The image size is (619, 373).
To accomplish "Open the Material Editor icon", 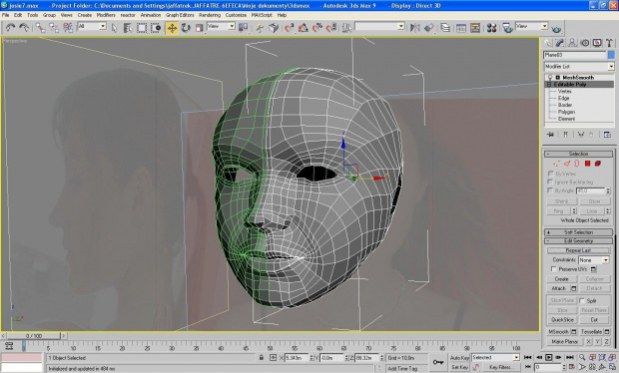I will pyautogui.click(x=491, y=28).
